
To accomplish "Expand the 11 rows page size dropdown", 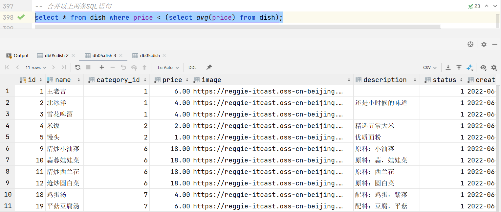I will coord(35,67).
